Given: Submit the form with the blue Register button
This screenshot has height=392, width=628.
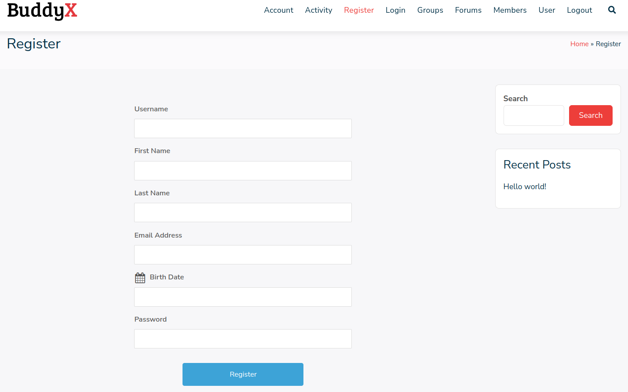Looking at the screenshot, I should click(x=243, y=374).
